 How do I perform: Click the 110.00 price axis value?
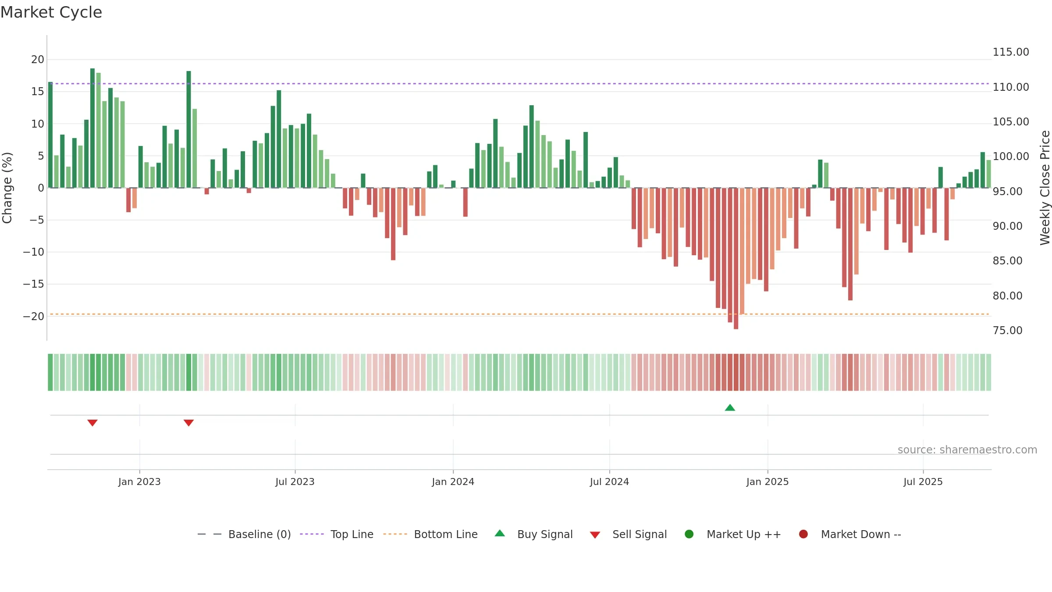click(x=1011, y=87)
